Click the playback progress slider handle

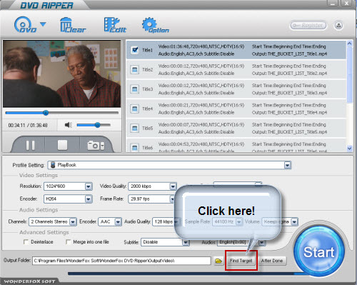pos(46,113)
